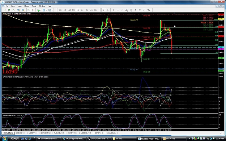Select bar chart display mode

point(5,10)
